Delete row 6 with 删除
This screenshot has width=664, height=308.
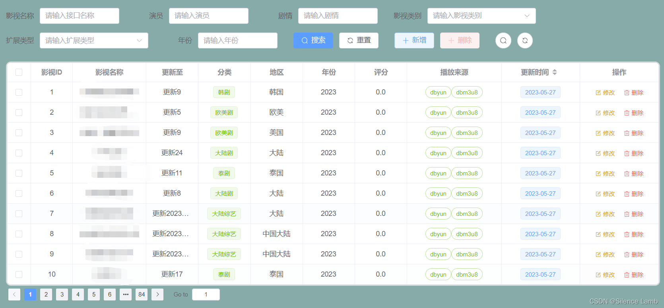pyautogui.click(x=634, y=194)
